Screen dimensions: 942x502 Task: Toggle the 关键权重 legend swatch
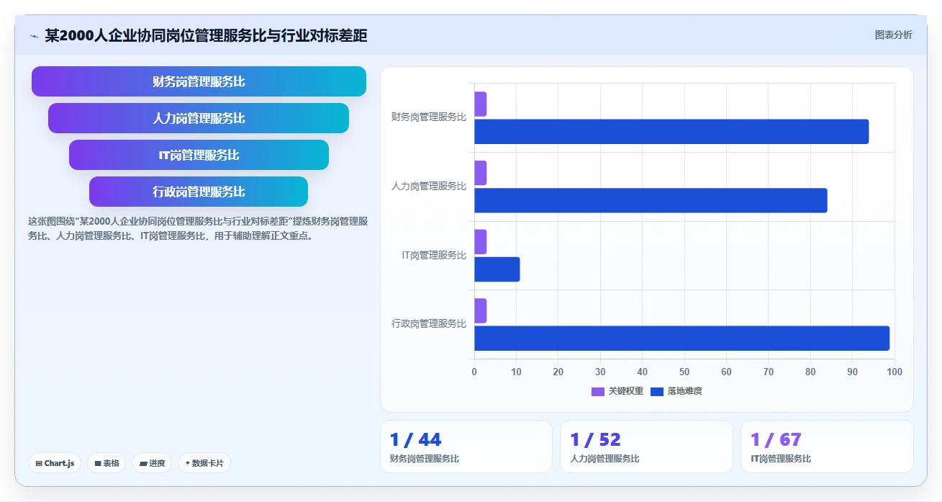(x=598, y=391)
